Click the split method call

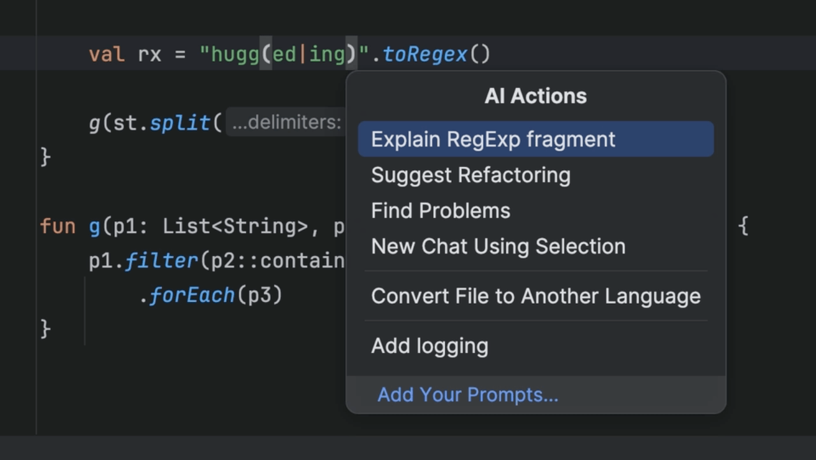tap(180, 122)
